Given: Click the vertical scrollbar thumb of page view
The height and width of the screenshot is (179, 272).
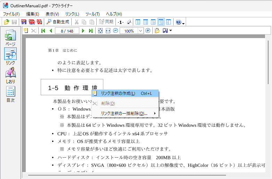Looking at the screenshot, I should click(x=268, y=62).
